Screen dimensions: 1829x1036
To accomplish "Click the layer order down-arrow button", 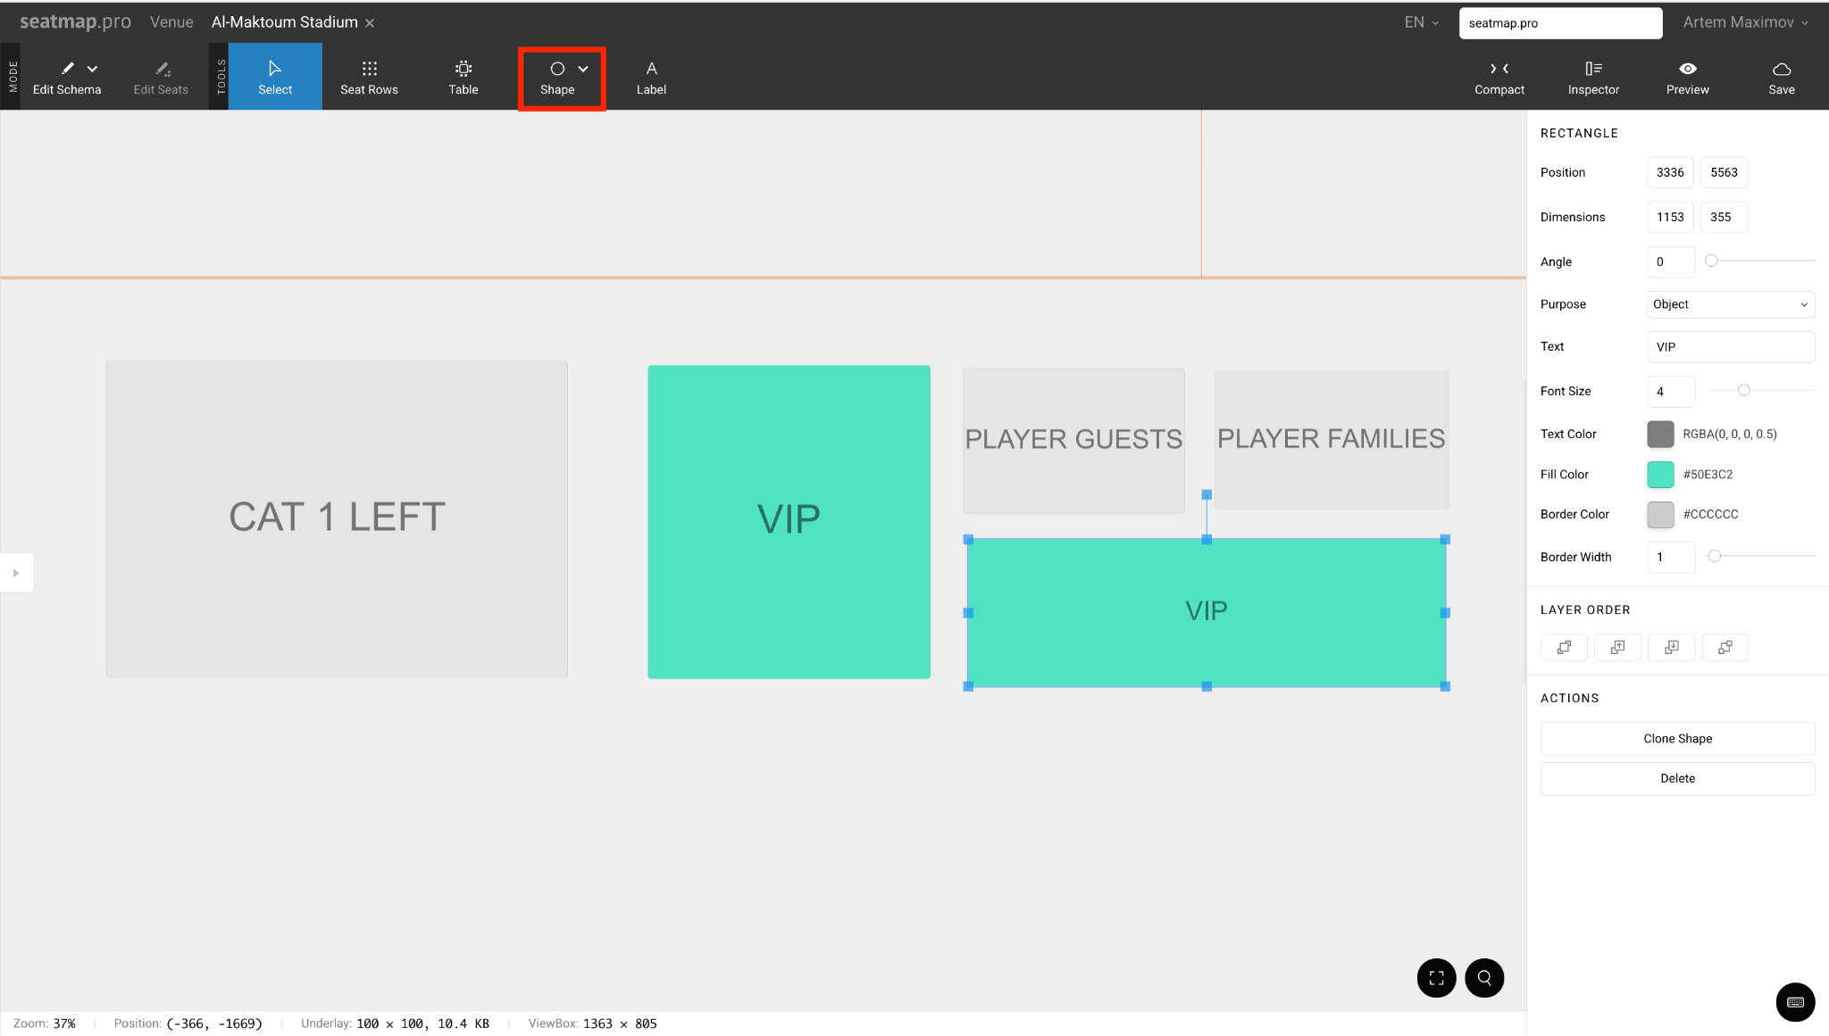I will 1671,647.
